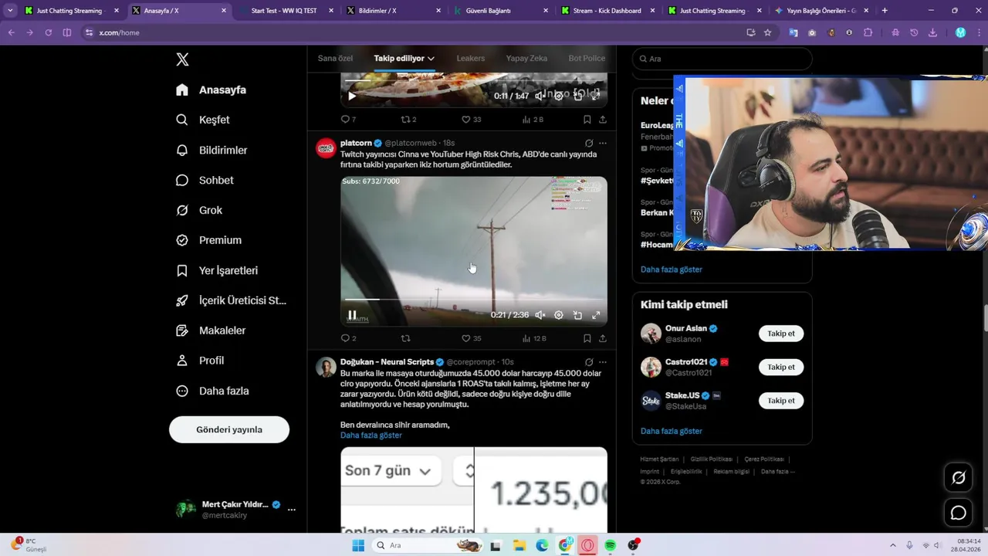Reload the page in Chrome
Image resolution: width=988 pixels, height=556 pixels.
(48, 32)
